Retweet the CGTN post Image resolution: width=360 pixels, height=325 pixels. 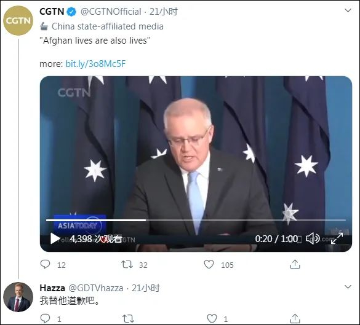tap(127, 265)
